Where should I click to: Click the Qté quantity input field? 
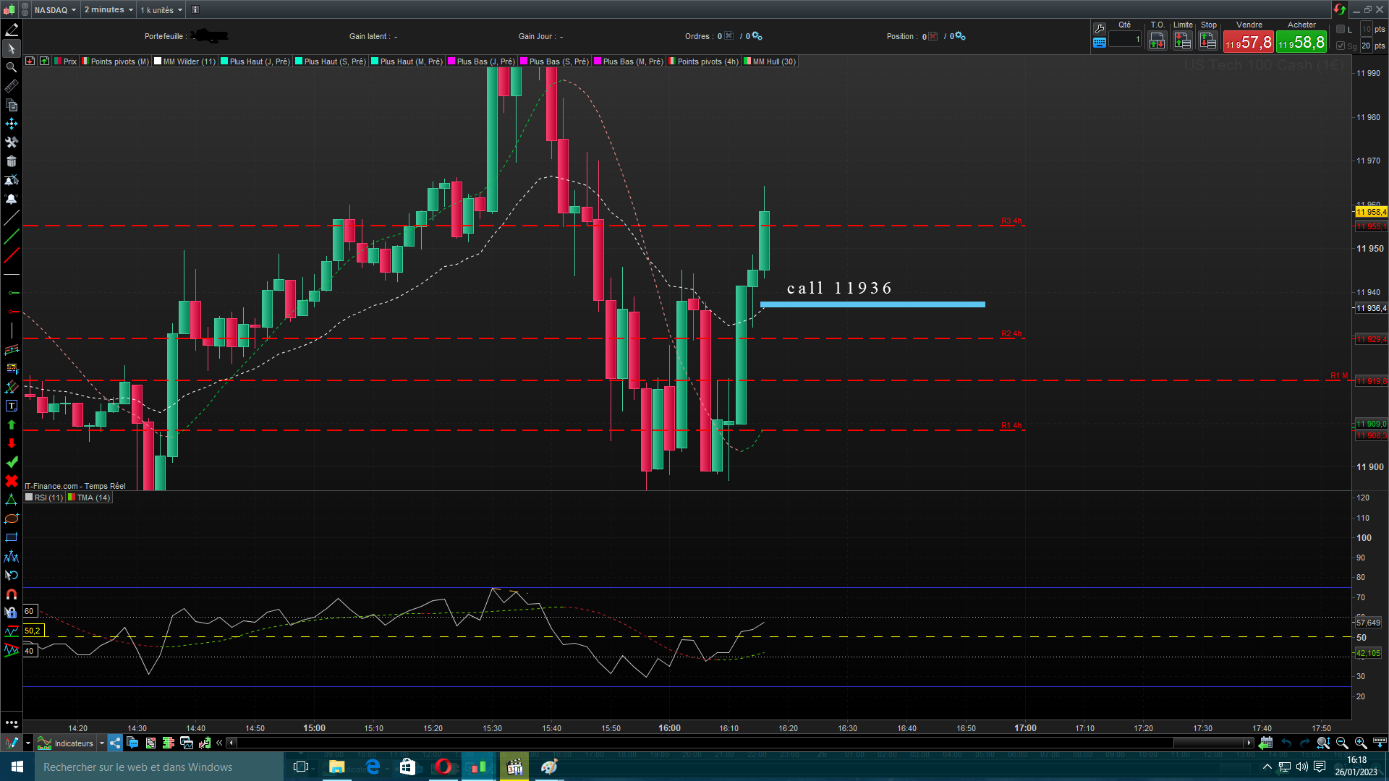click(x=1125, y=40)
